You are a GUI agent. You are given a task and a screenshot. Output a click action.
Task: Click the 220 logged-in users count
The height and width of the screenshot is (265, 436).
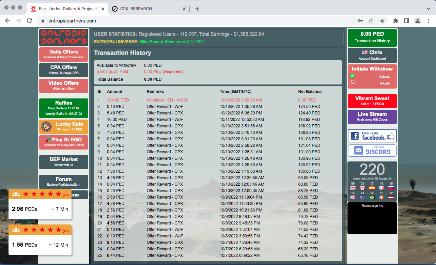coord(372,169)
